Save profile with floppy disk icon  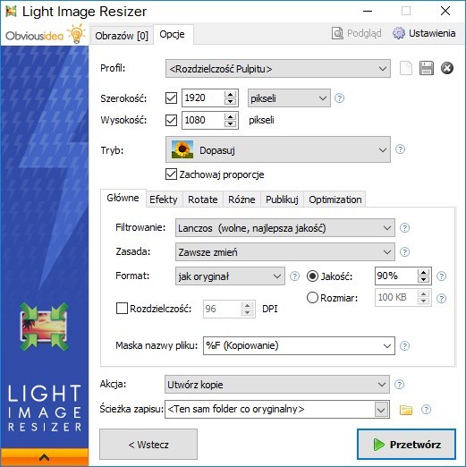point(427,68)
